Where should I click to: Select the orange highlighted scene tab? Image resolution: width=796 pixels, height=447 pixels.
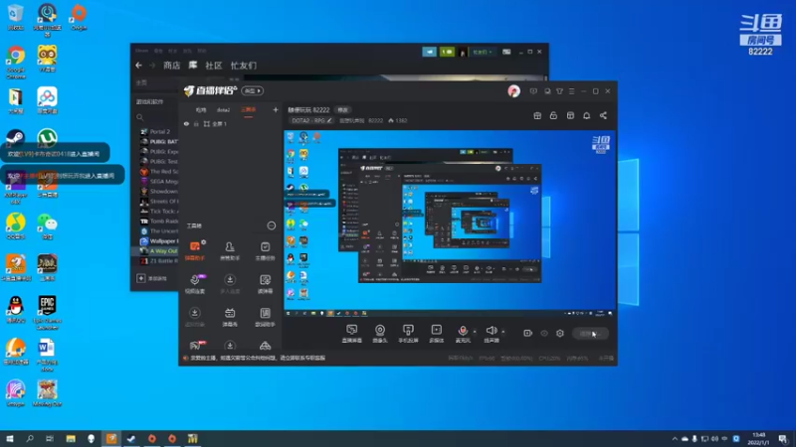tap(248, 110)
